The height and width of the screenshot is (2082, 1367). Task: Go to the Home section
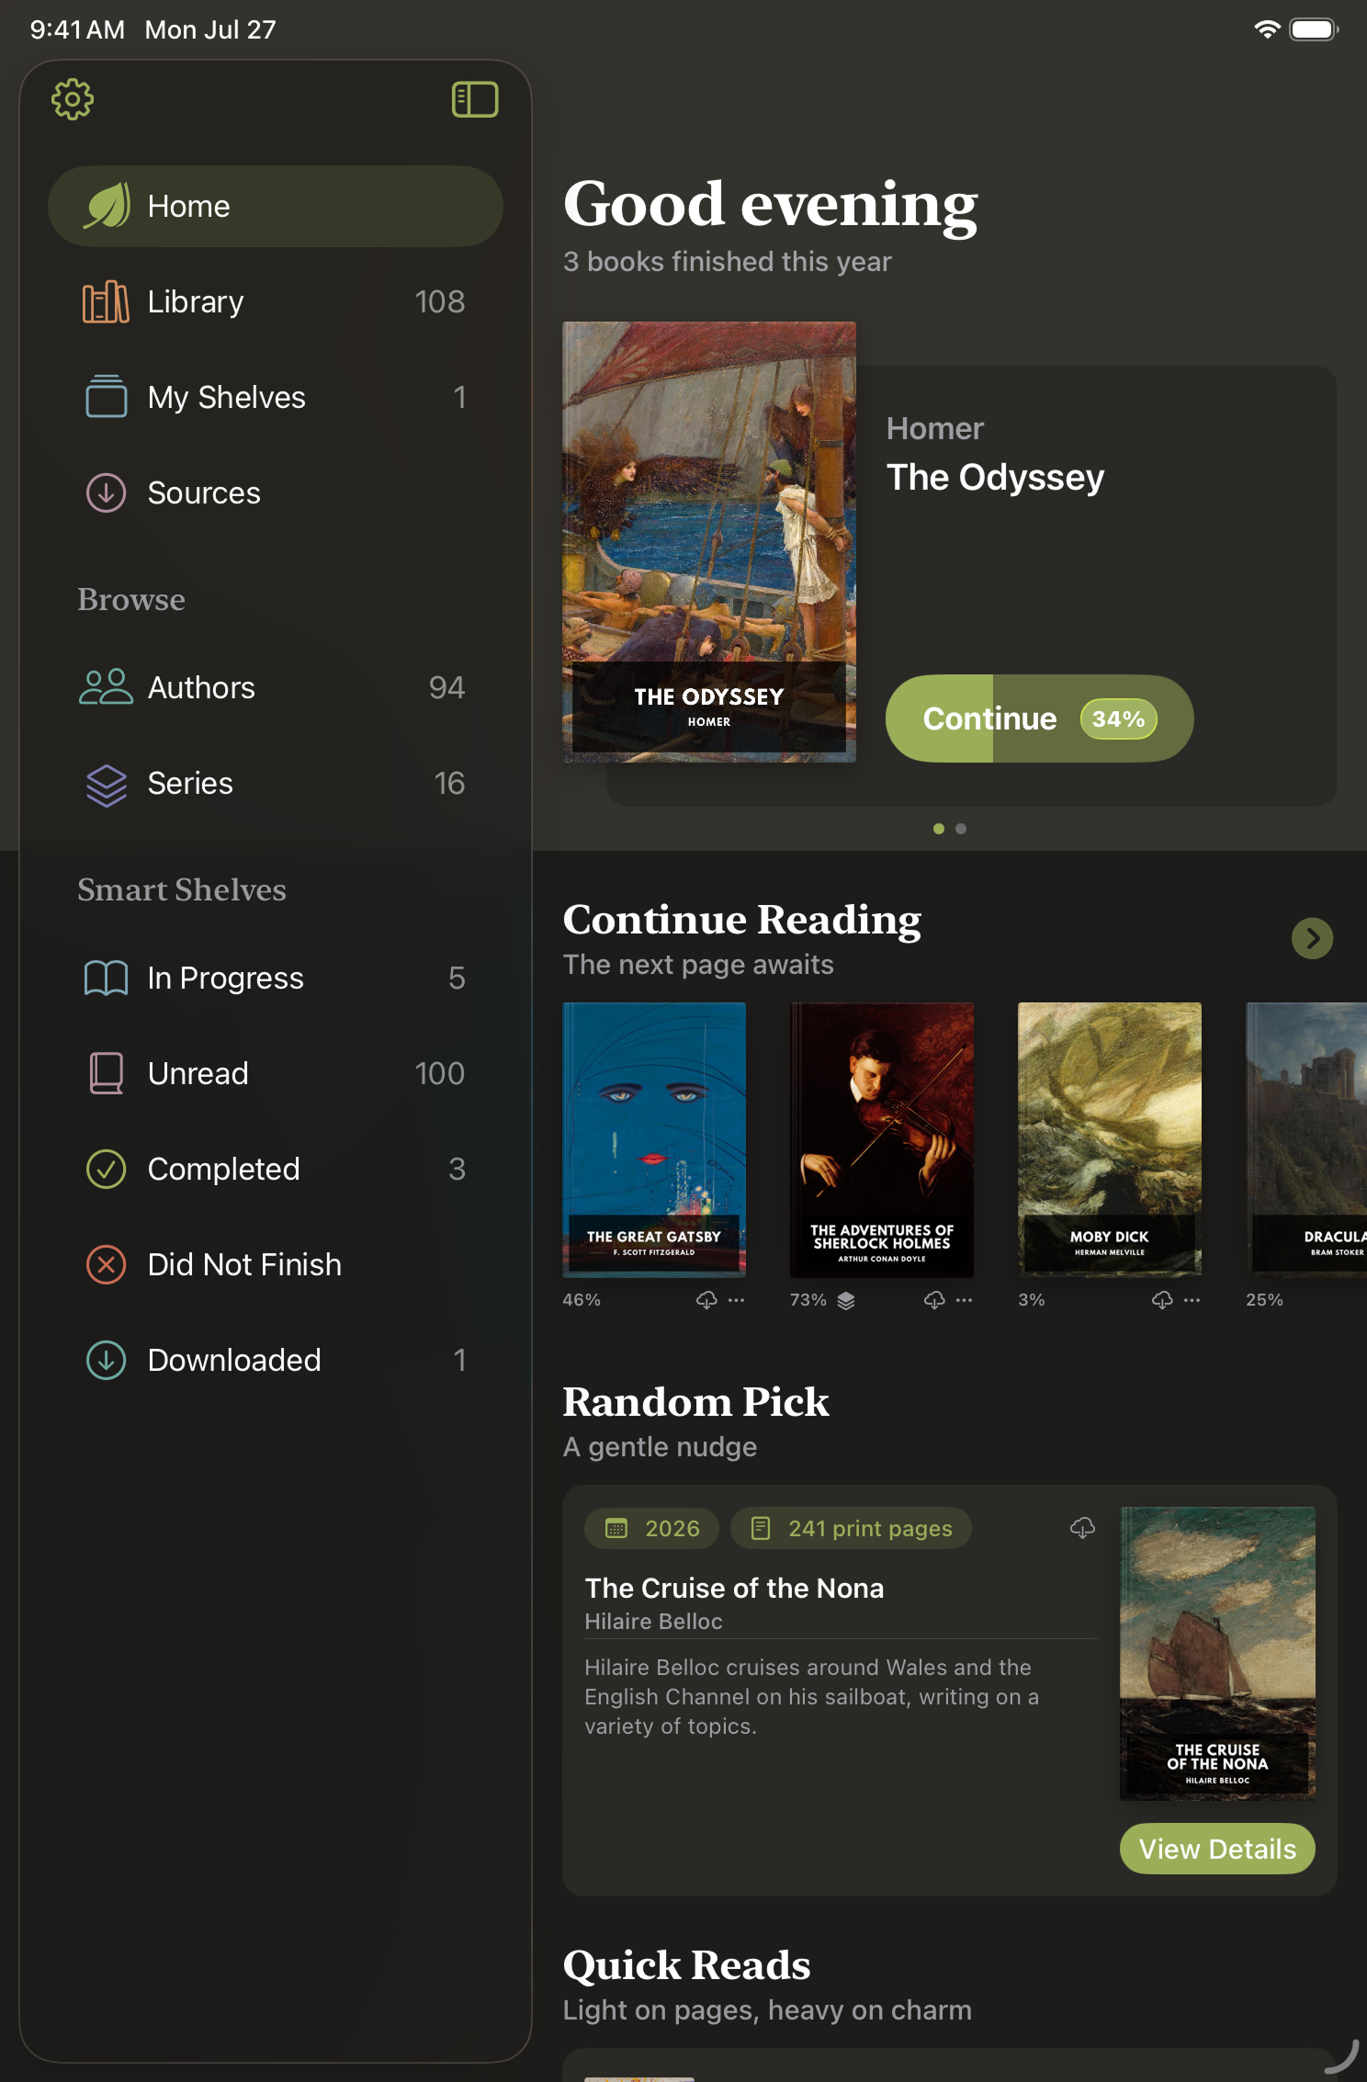[x=276, y=206]
